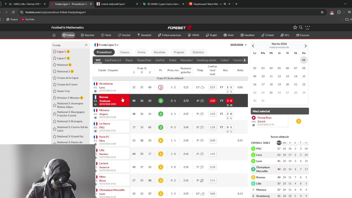The height and width of the screenshot is (198, 352).
Task: Open Lyon in the overall table
Action: 259,161
